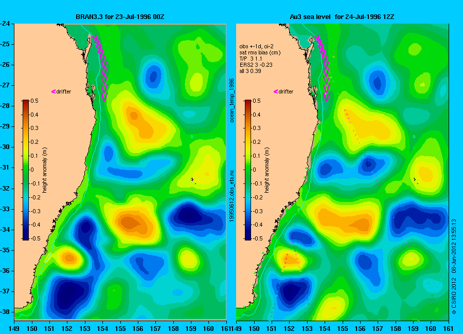The image size is (463, 334).
Task: Click the '-26' latitude label
Action: click(5, 65)
